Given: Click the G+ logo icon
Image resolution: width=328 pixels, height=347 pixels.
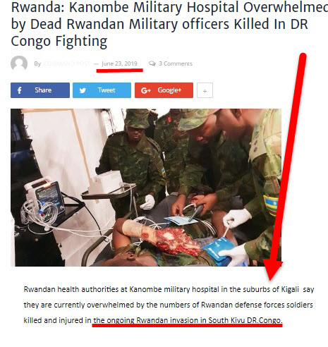Looking at the screenshot, I should point(145,90).
